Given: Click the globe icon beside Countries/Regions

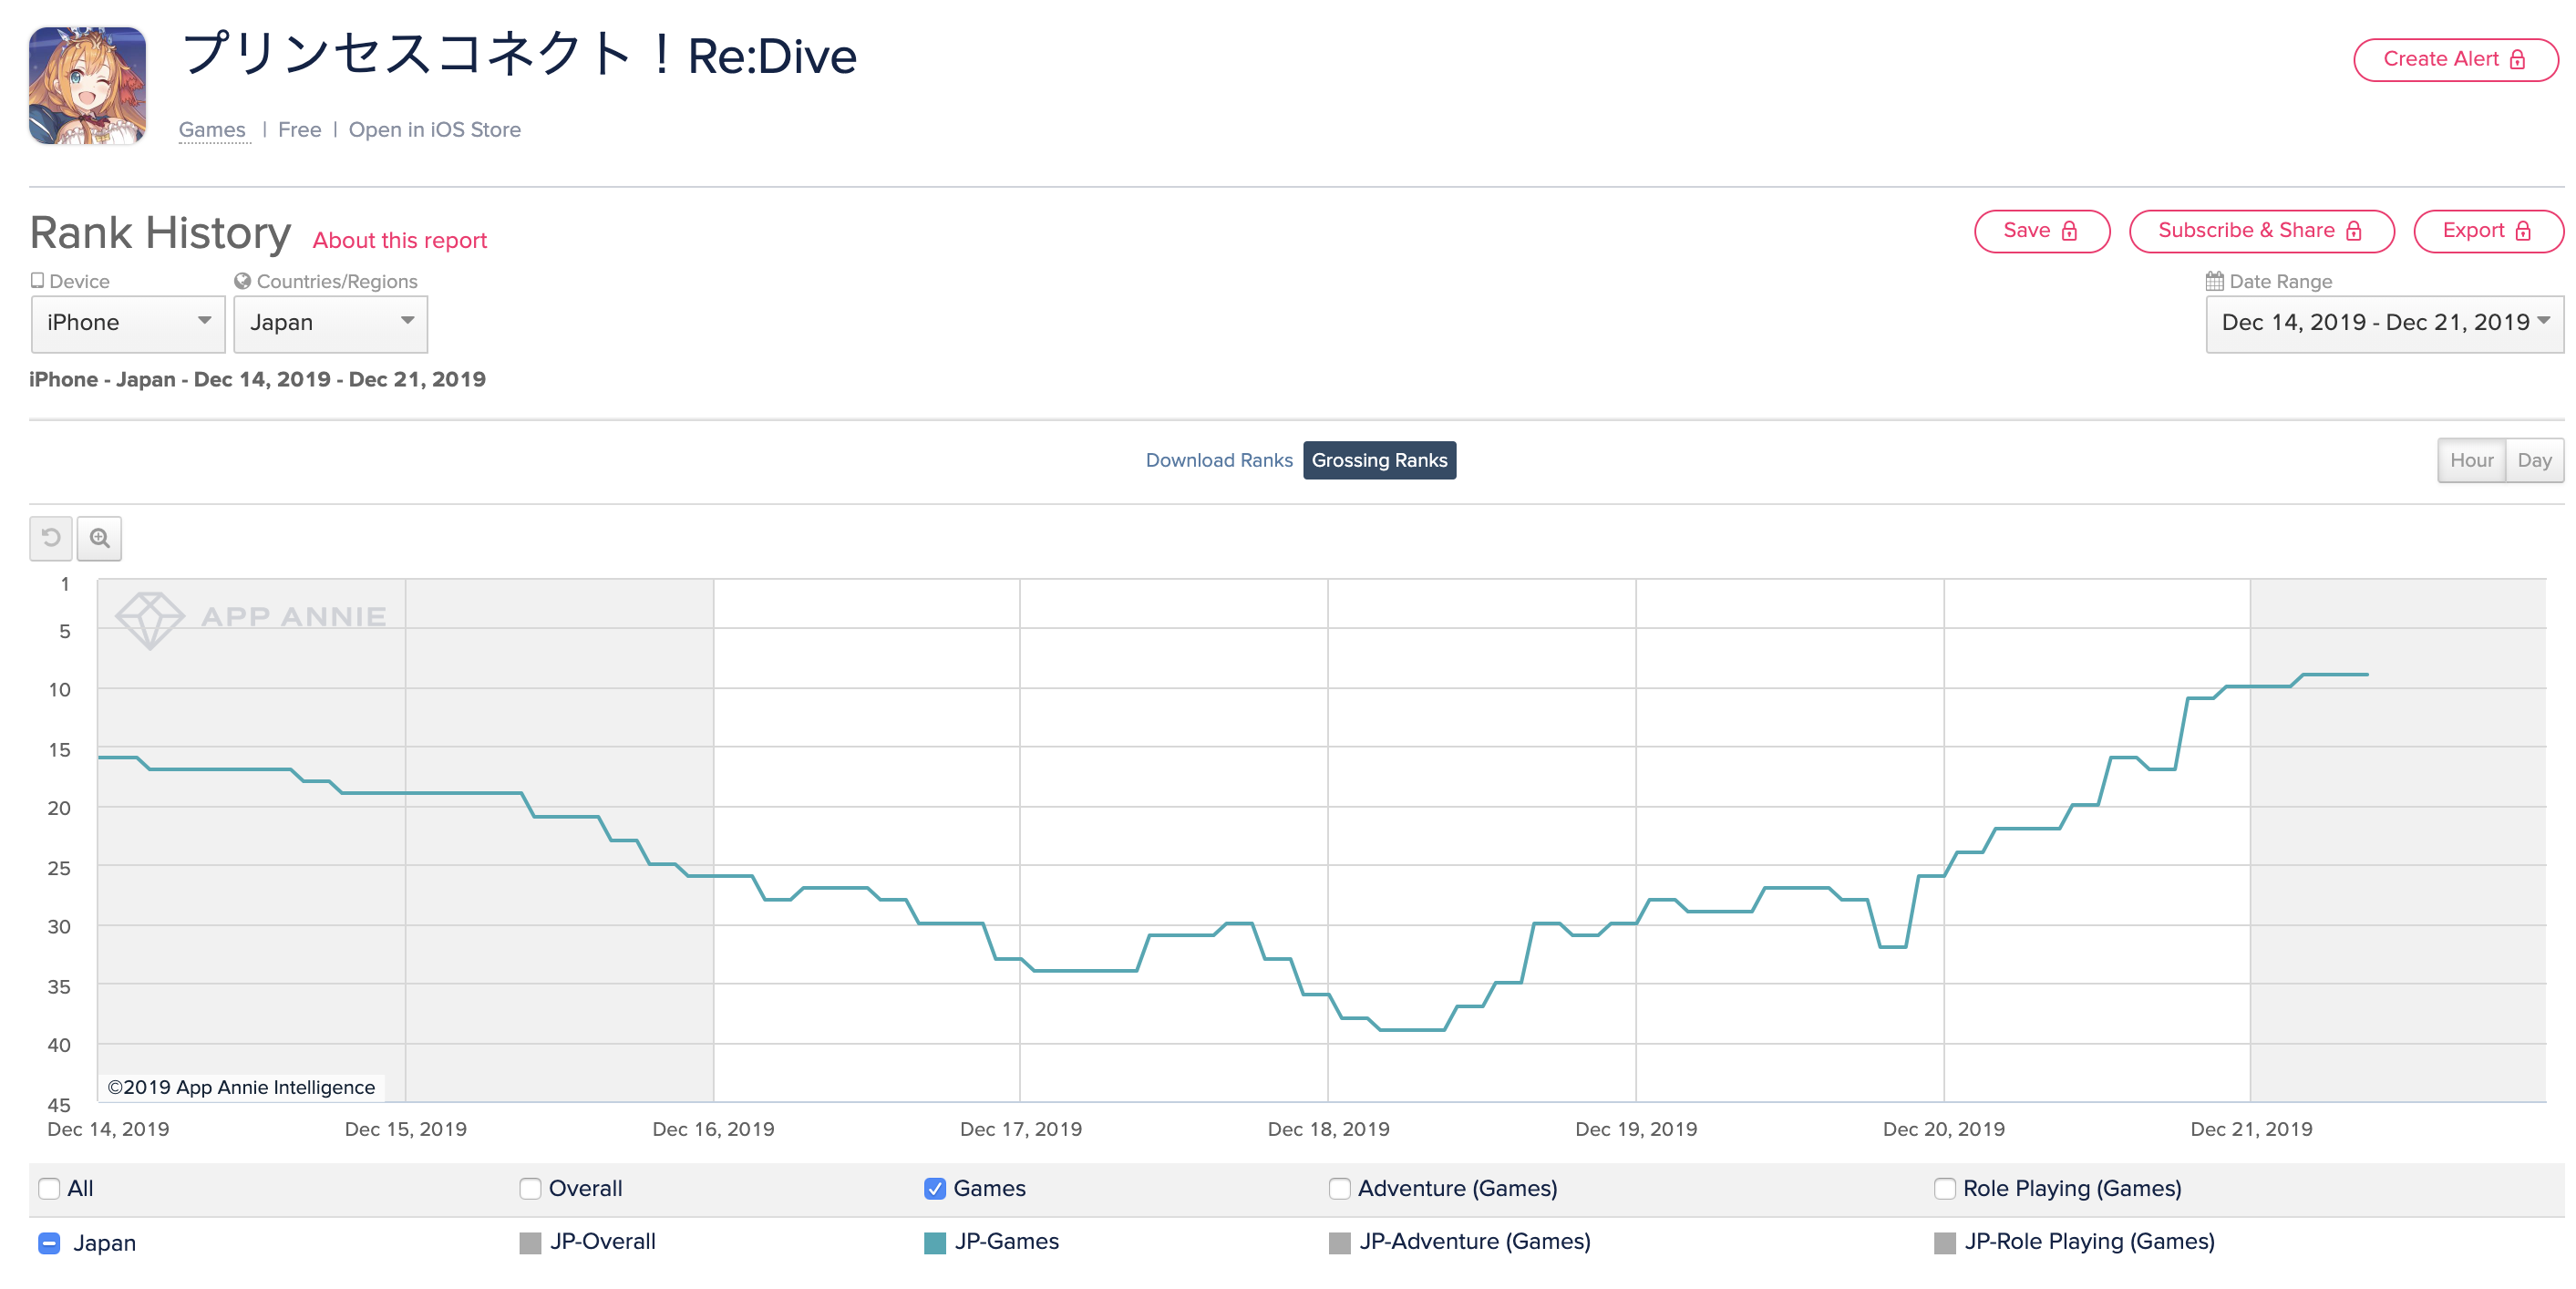Looking at the screenshot, I should pyautogui.click(x=242, y=281).
